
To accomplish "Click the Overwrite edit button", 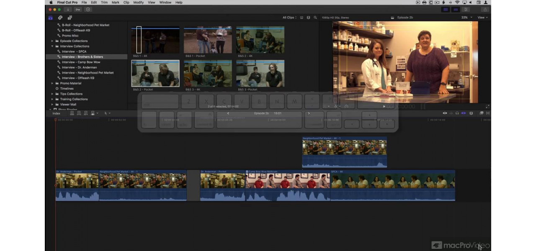I will point(93,113).
